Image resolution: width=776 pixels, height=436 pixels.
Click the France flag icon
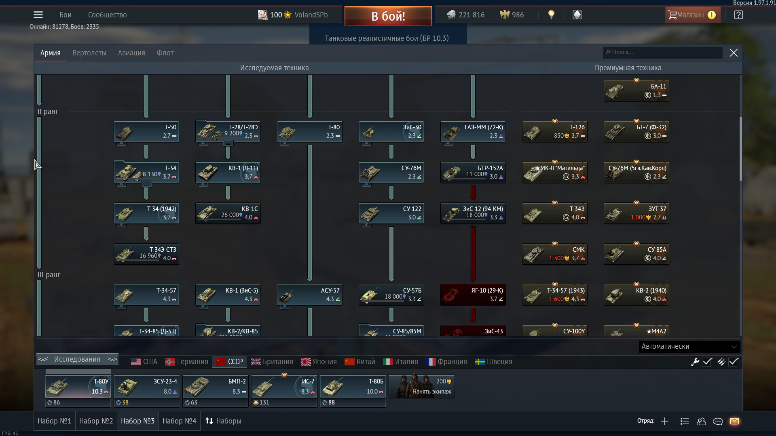pos(431,362)
